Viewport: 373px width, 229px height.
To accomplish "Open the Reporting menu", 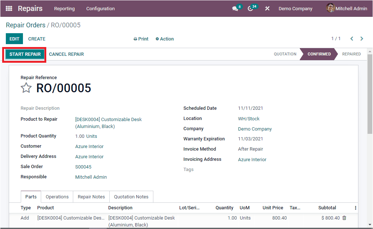I will 64,9.
